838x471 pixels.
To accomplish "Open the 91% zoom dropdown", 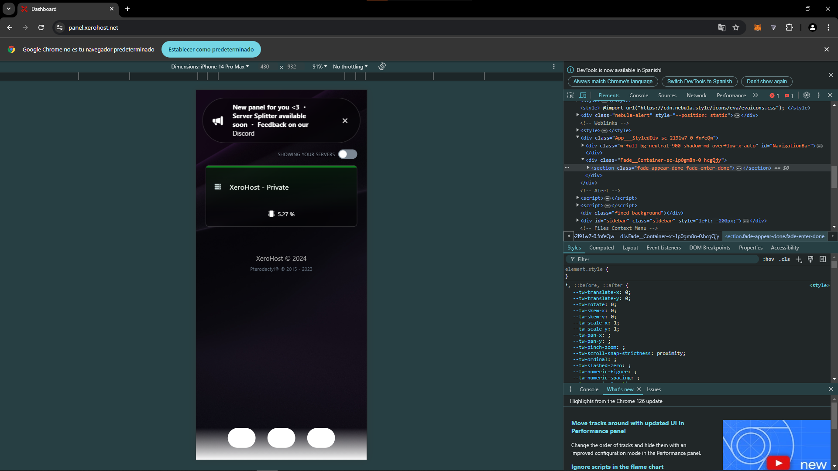I will [319, 66].
